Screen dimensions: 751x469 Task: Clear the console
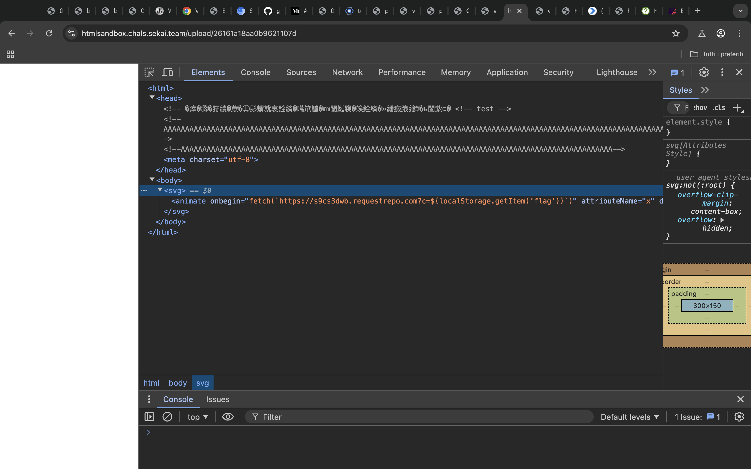[167, 417]
